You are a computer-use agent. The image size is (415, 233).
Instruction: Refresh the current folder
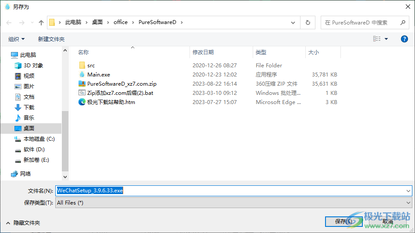pos(308,23)
